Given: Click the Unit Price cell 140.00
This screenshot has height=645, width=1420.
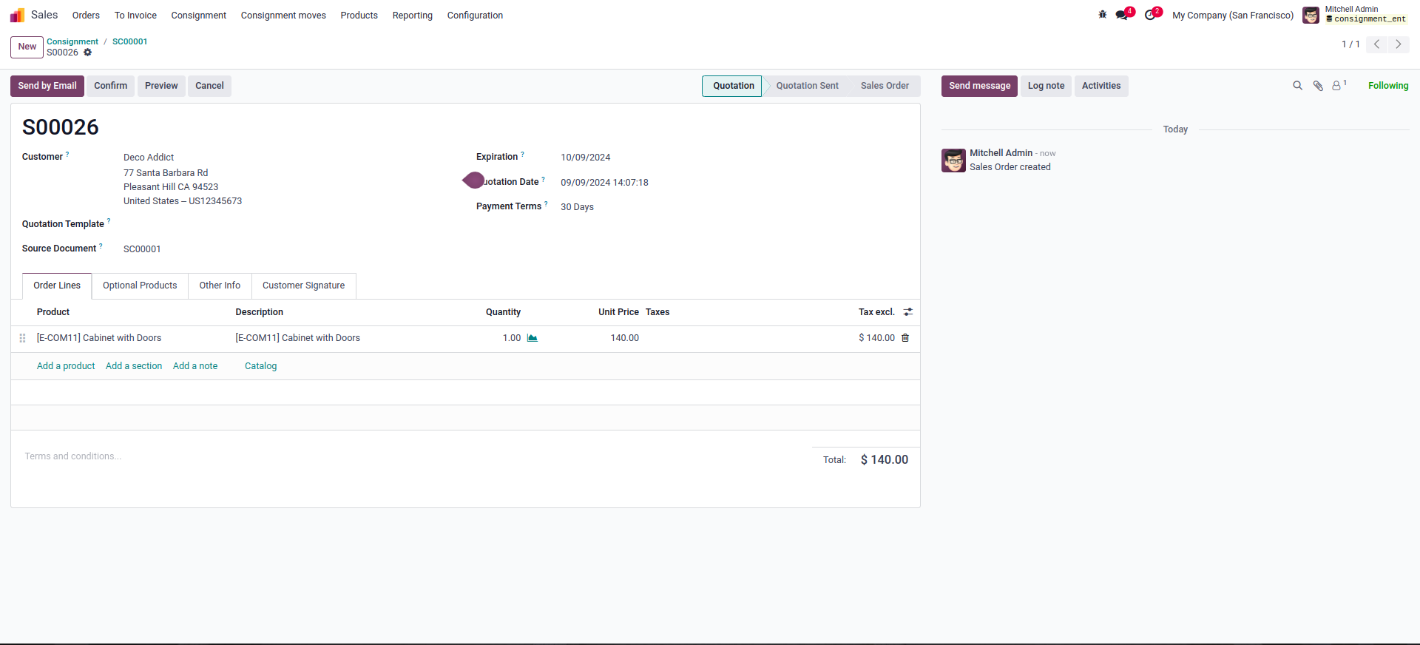Looking at the screenshot, I should [x=624, y=338].
